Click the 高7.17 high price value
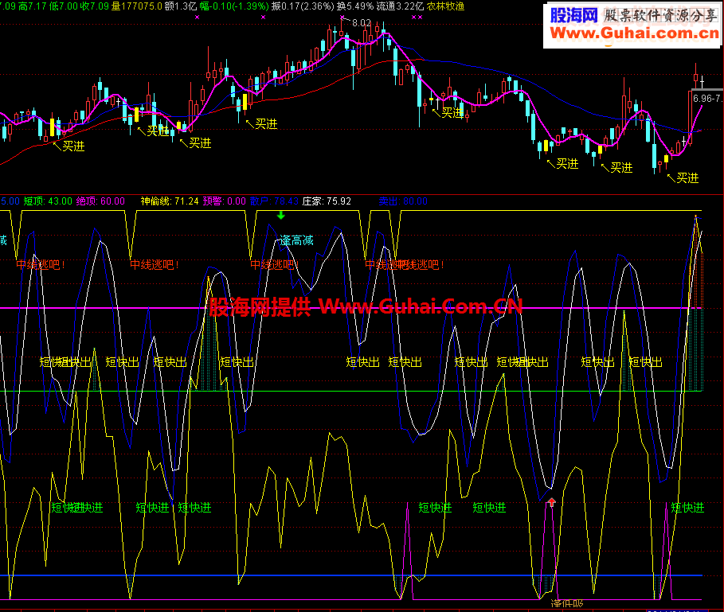 [33, 6]
